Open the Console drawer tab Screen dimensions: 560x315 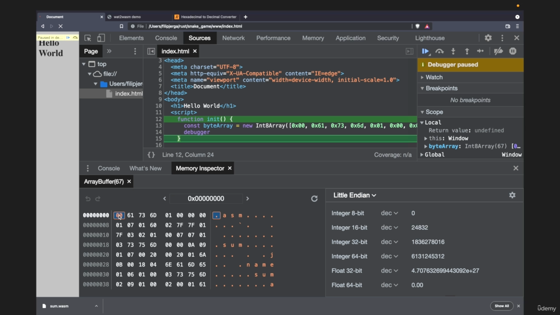(108, 168)
